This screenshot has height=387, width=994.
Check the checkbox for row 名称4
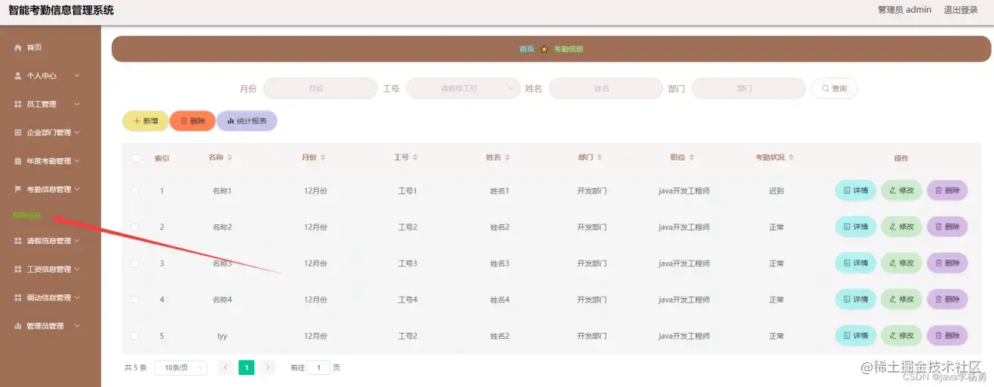[136, 300]
